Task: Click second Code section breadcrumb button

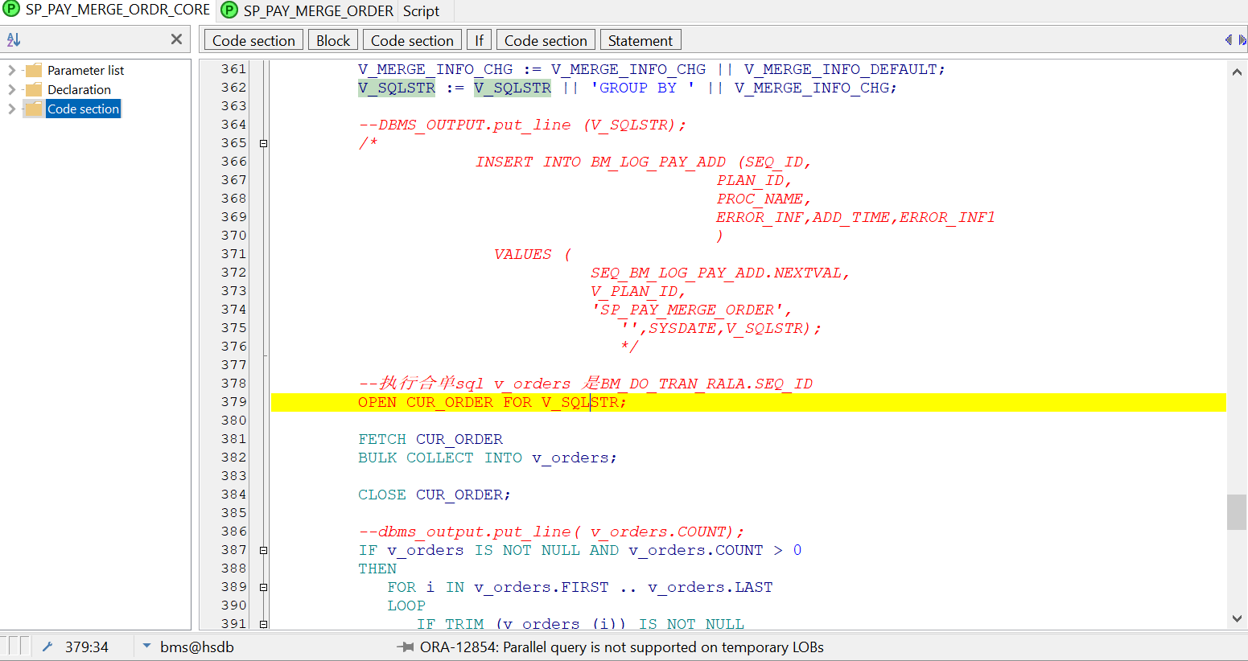Action: click(x=412, y=40)
